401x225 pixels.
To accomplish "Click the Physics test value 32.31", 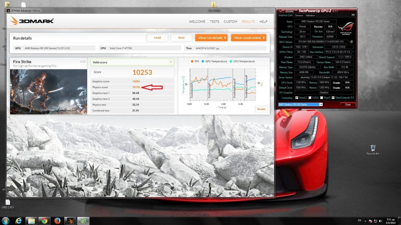I will coord(136,105).
